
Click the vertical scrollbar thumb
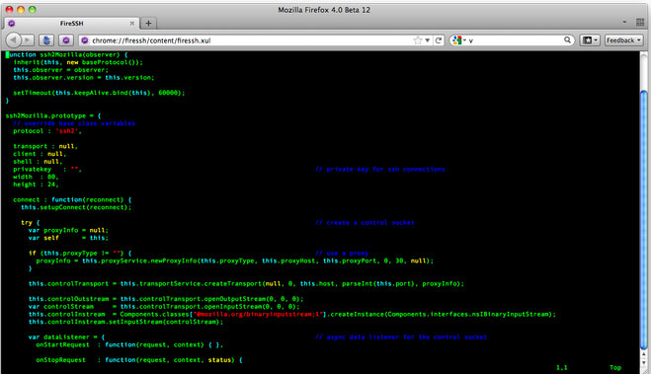643,220
